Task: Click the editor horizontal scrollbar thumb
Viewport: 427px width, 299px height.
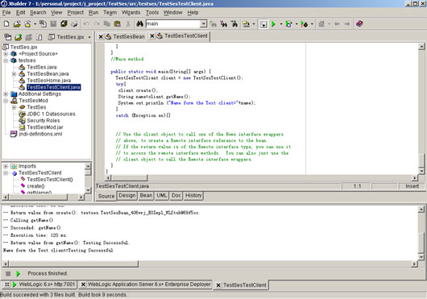Action: (130, 178)
